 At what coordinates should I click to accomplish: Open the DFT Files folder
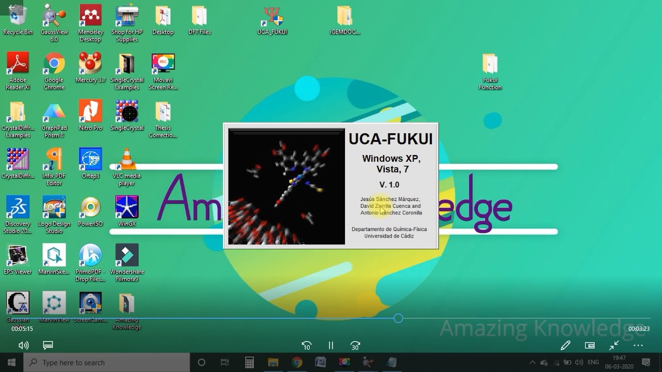199,20
